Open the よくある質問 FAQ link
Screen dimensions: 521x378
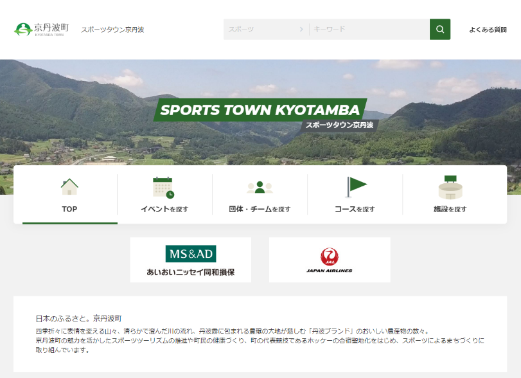(488, 30)
